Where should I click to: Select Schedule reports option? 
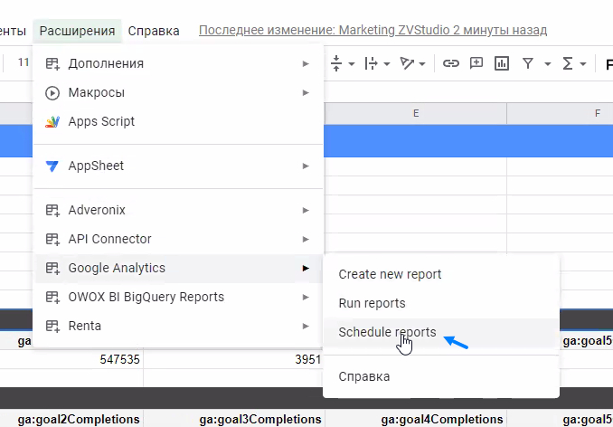(387, 332)
